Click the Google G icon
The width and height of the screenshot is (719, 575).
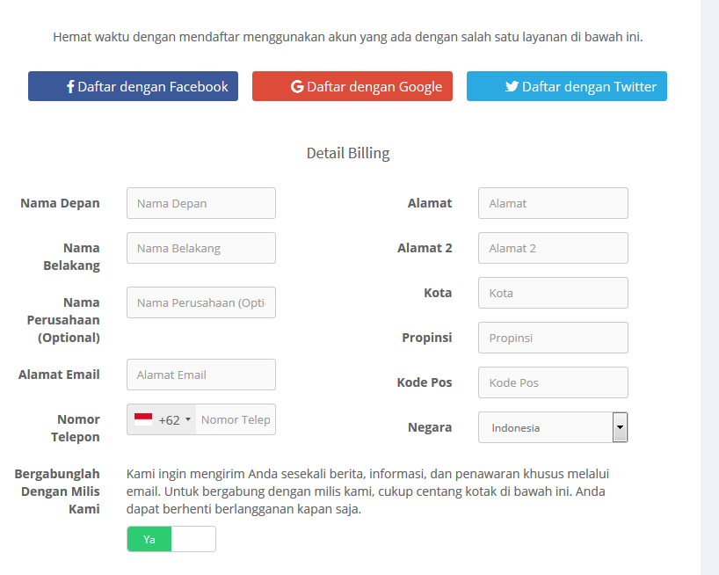tap(297, 86)
